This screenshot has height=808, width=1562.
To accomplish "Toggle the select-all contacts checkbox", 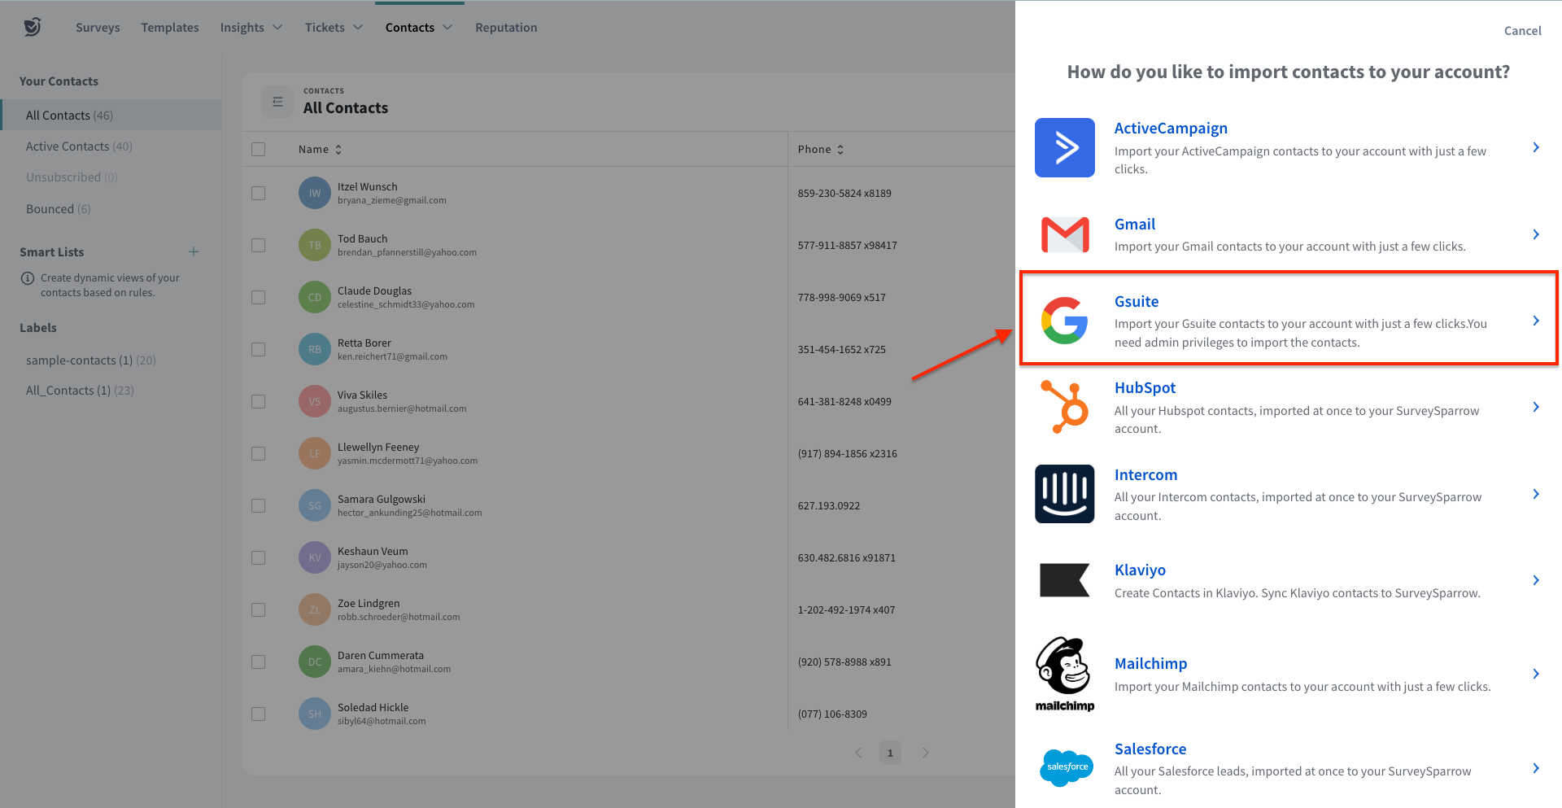I will point(259,150).
